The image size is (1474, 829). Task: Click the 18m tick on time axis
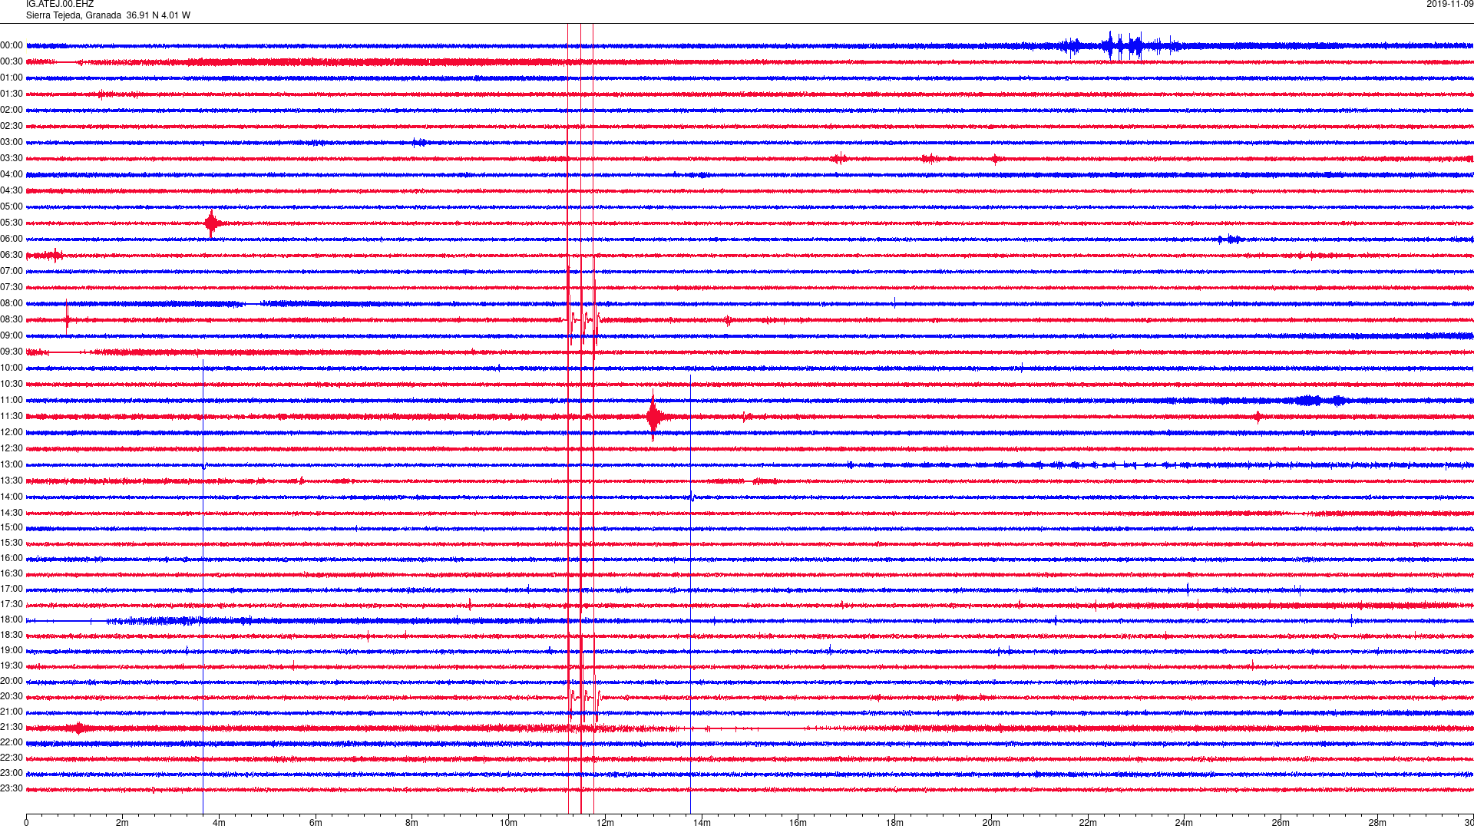pos(894,823)
